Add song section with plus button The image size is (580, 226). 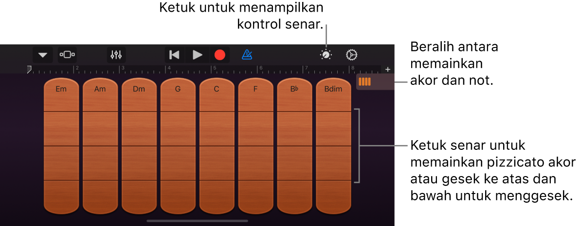coord(388,69)
